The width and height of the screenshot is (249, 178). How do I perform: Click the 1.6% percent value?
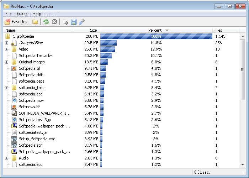[x=156, y=145]
